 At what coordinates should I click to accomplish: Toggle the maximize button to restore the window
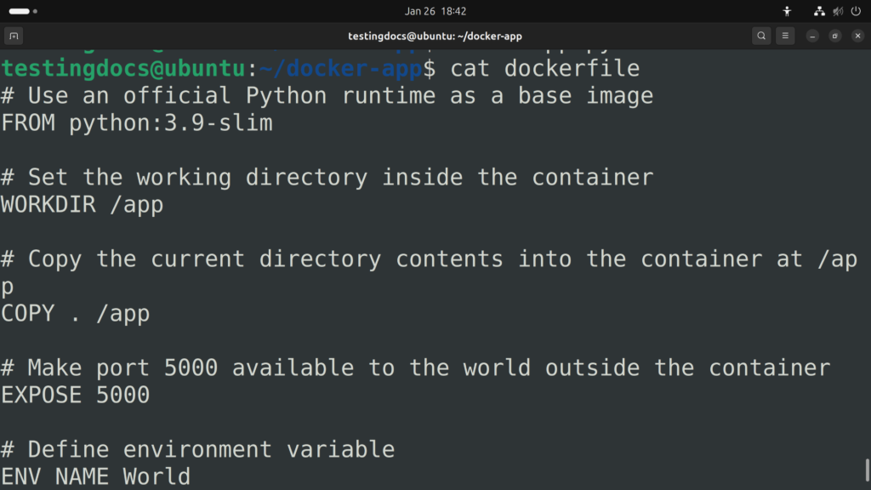pos(835,36)
